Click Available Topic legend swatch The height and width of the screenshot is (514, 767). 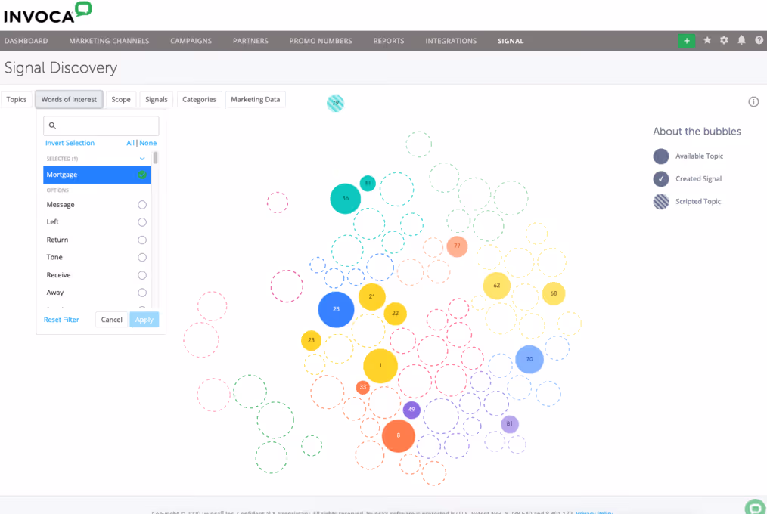click(661, 156)
